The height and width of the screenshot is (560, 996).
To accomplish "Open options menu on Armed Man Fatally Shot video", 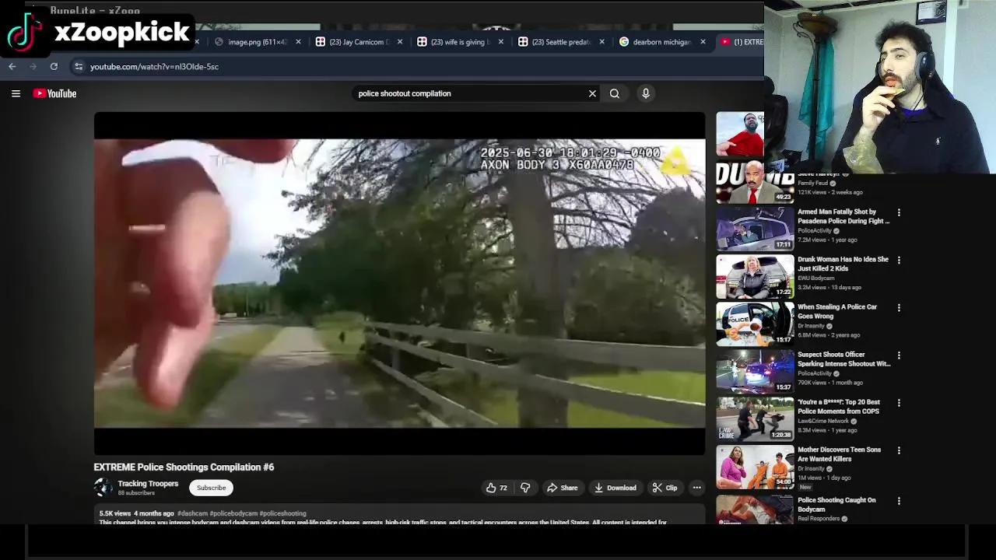I will 899,212.
